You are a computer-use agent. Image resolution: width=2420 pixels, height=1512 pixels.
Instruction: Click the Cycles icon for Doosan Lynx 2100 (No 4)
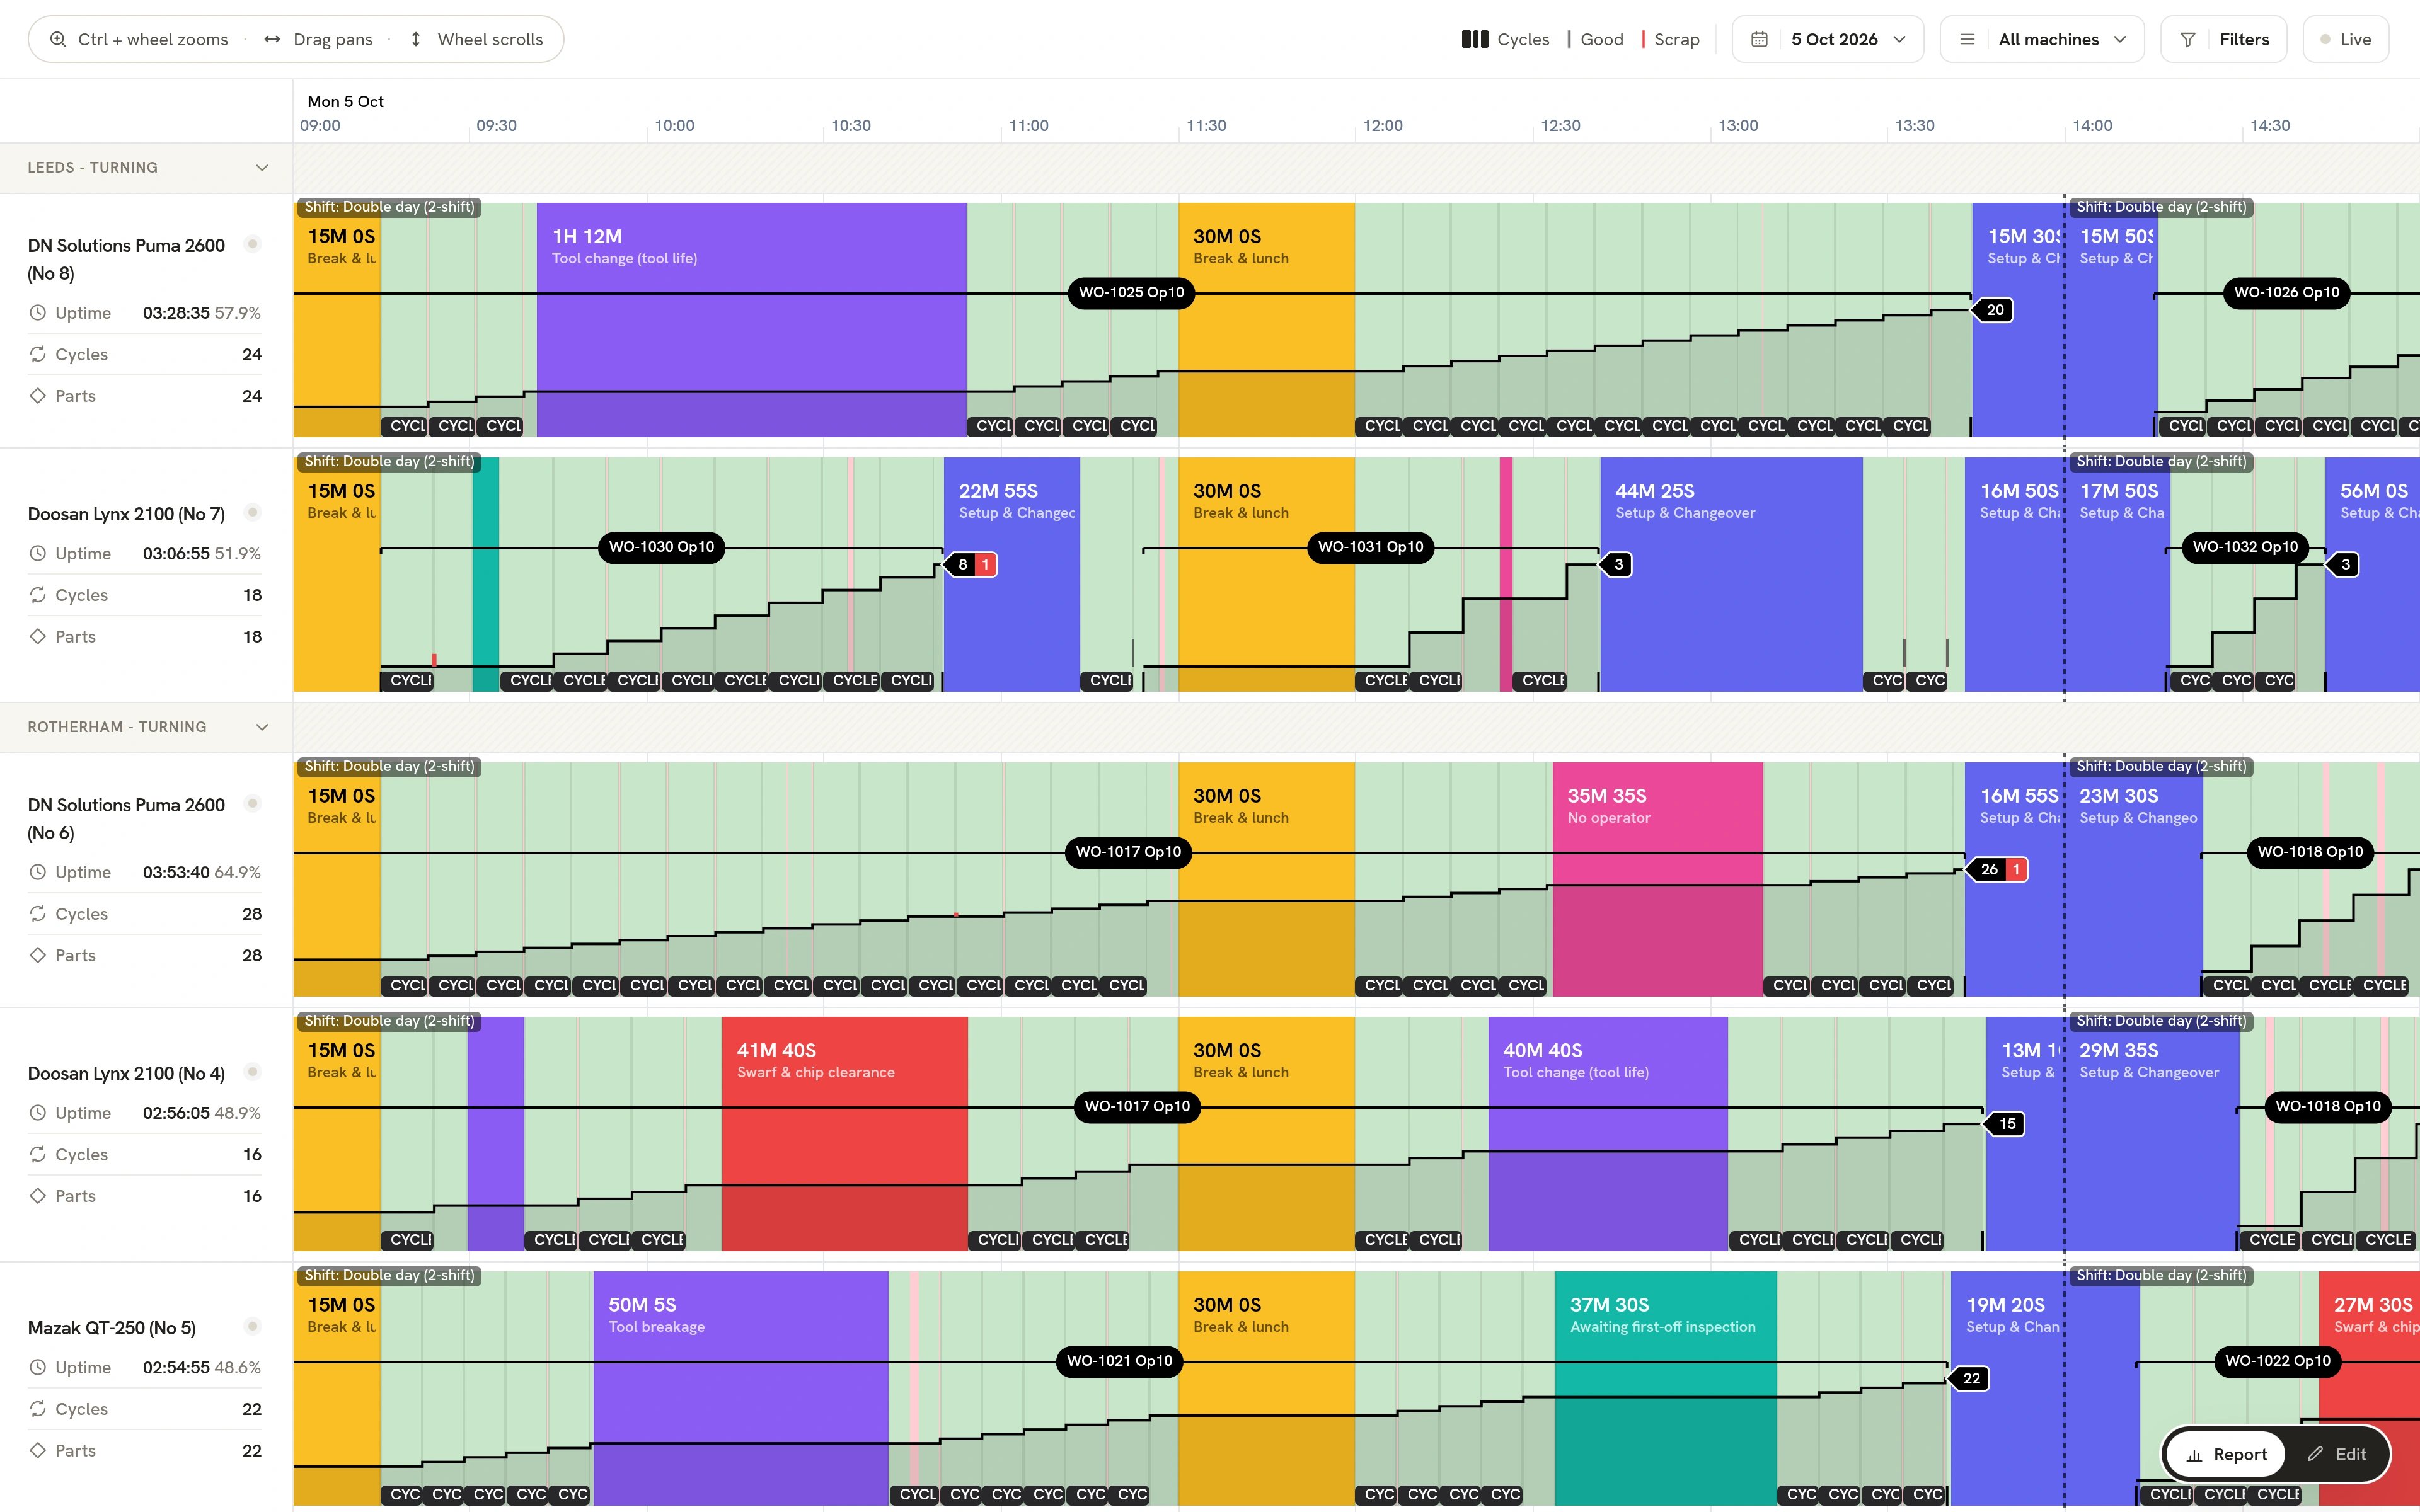37,1154
